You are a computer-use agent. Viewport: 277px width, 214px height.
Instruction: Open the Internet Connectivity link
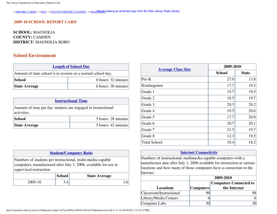click(199, 152)
